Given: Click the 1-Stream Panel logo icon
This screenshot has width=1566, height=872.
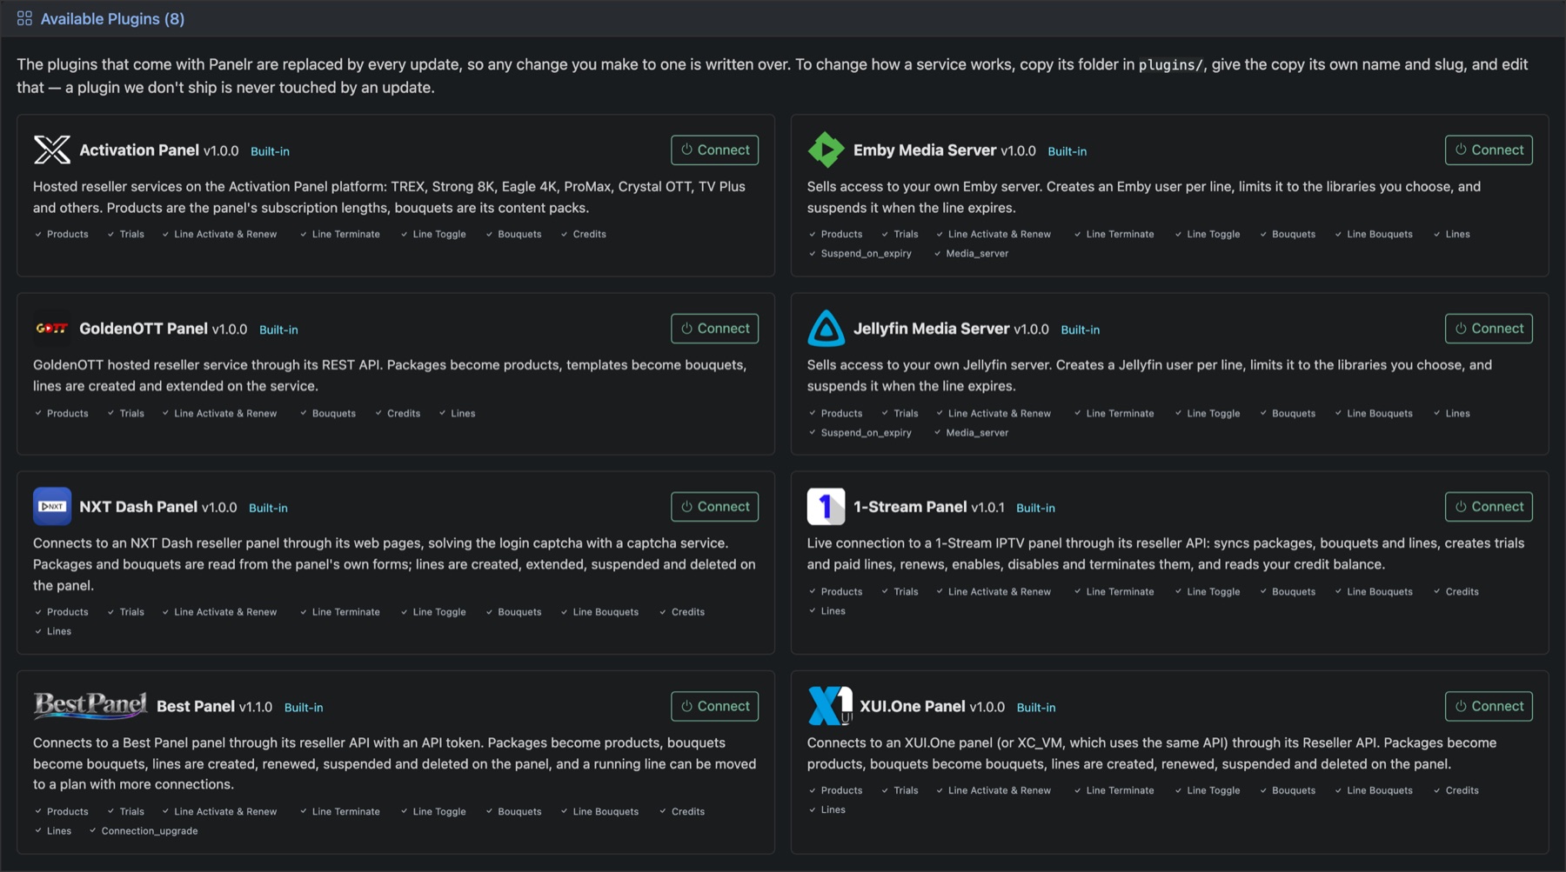Looking at the screenshot, I should coord(826,506).
